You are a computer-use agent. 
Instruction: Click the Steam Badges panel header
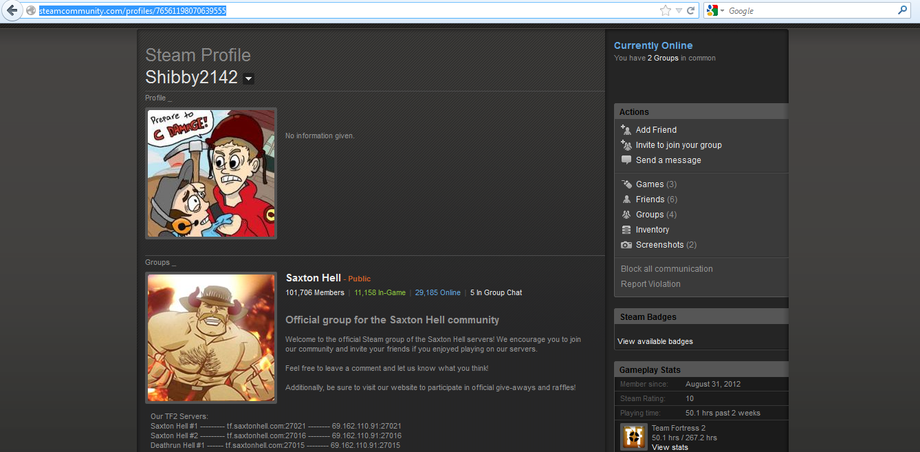tap(701, 316)
